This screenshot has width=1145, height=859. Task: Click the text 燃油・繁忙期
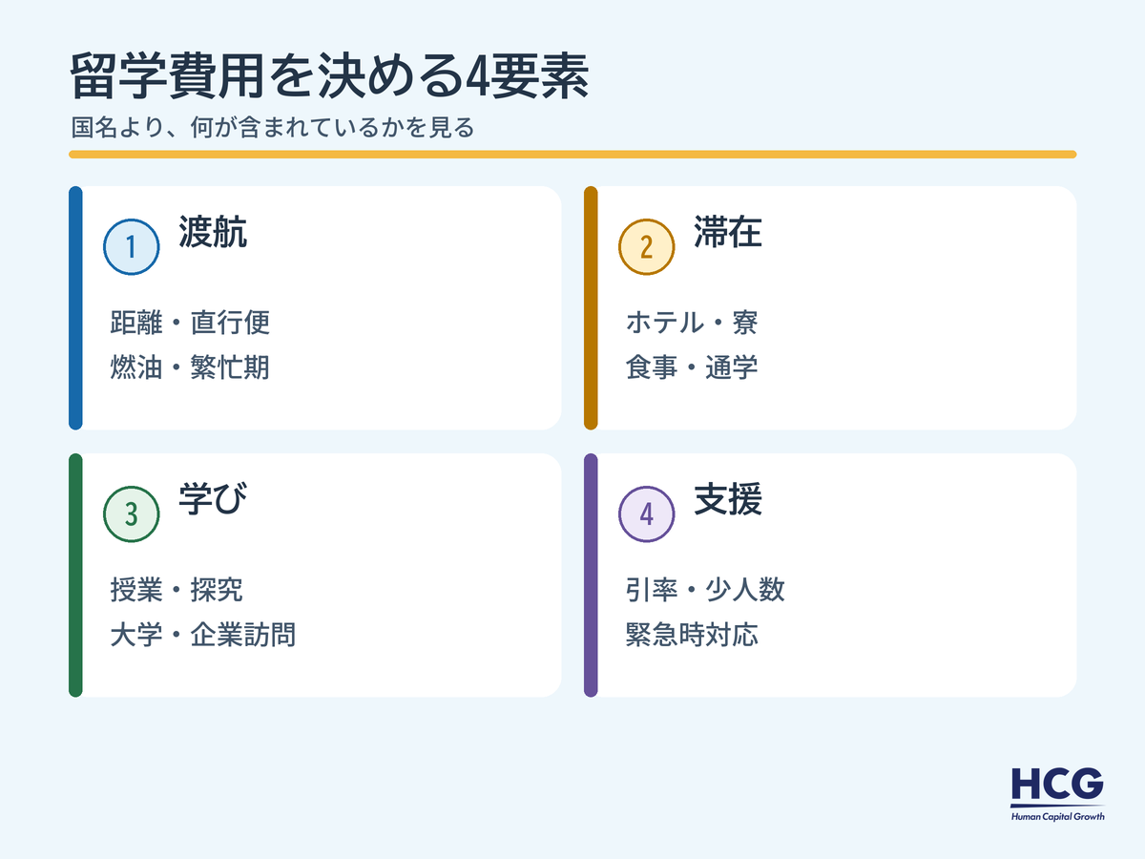191,367
